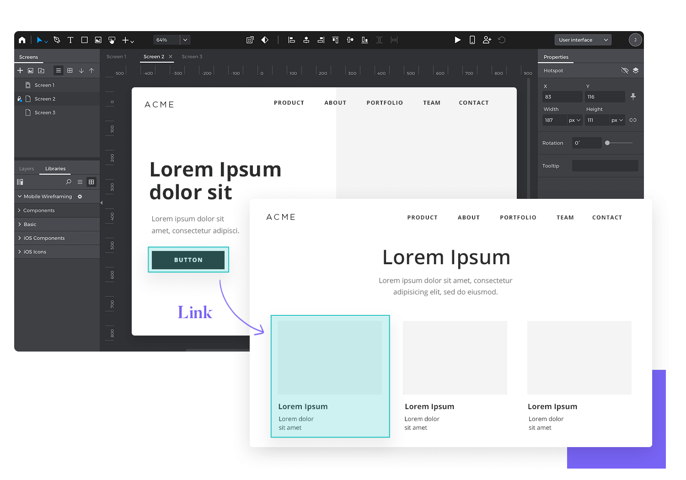
Task: Move selected screen up
Action: point(91,70)
